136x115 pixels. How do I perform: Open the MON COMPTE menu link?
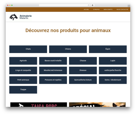[x=108, y=10]
